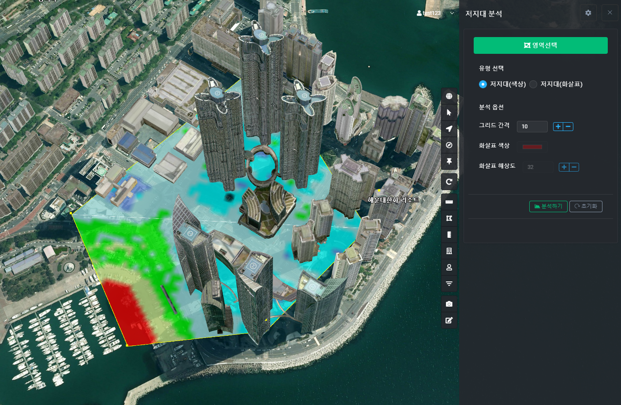Open the test123 user dropdown

[x=435, y=13]
